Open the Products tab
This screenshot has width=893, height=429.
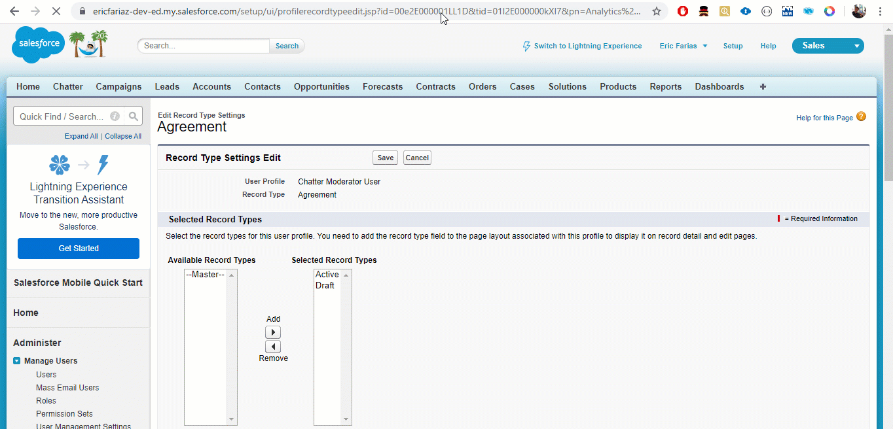coord(618,86)
